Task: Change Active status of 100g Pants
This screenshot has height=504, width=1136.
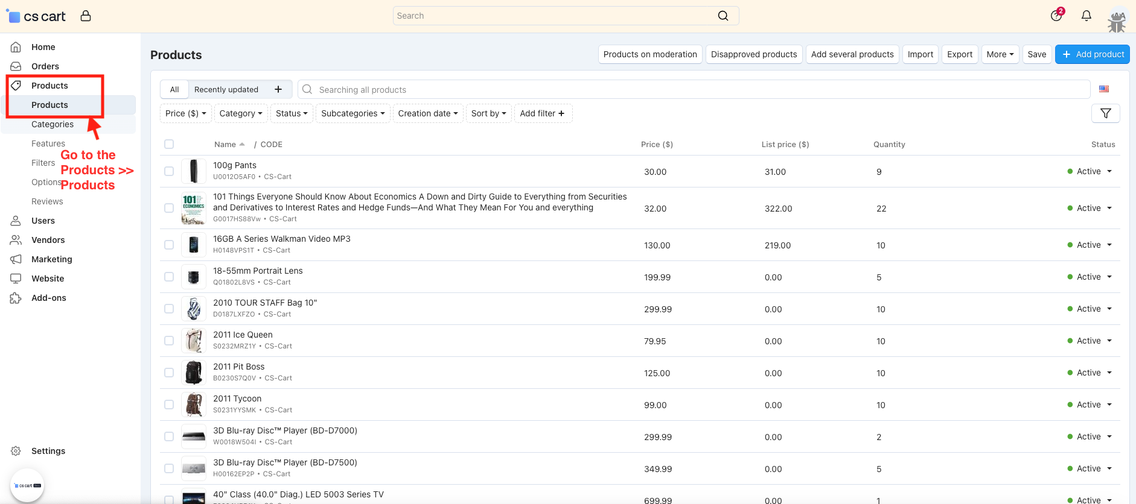Action: [1090, 171]
